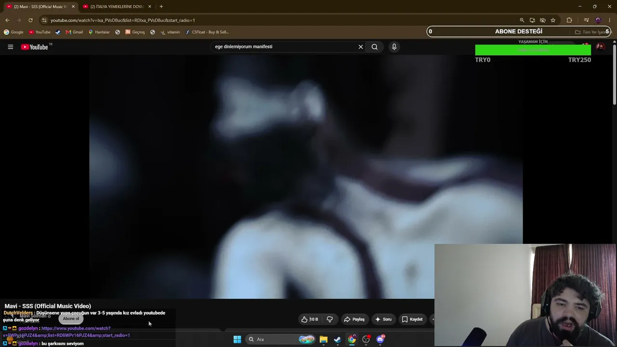The image size is (617, 347).
Task: Click the Windows taskbar Ara search box
Action: tap(281, 339)
